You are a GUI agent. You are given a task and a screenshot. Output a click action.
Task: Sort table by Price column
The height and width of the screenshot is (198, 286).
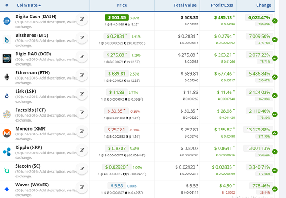[x=122, y=5]
